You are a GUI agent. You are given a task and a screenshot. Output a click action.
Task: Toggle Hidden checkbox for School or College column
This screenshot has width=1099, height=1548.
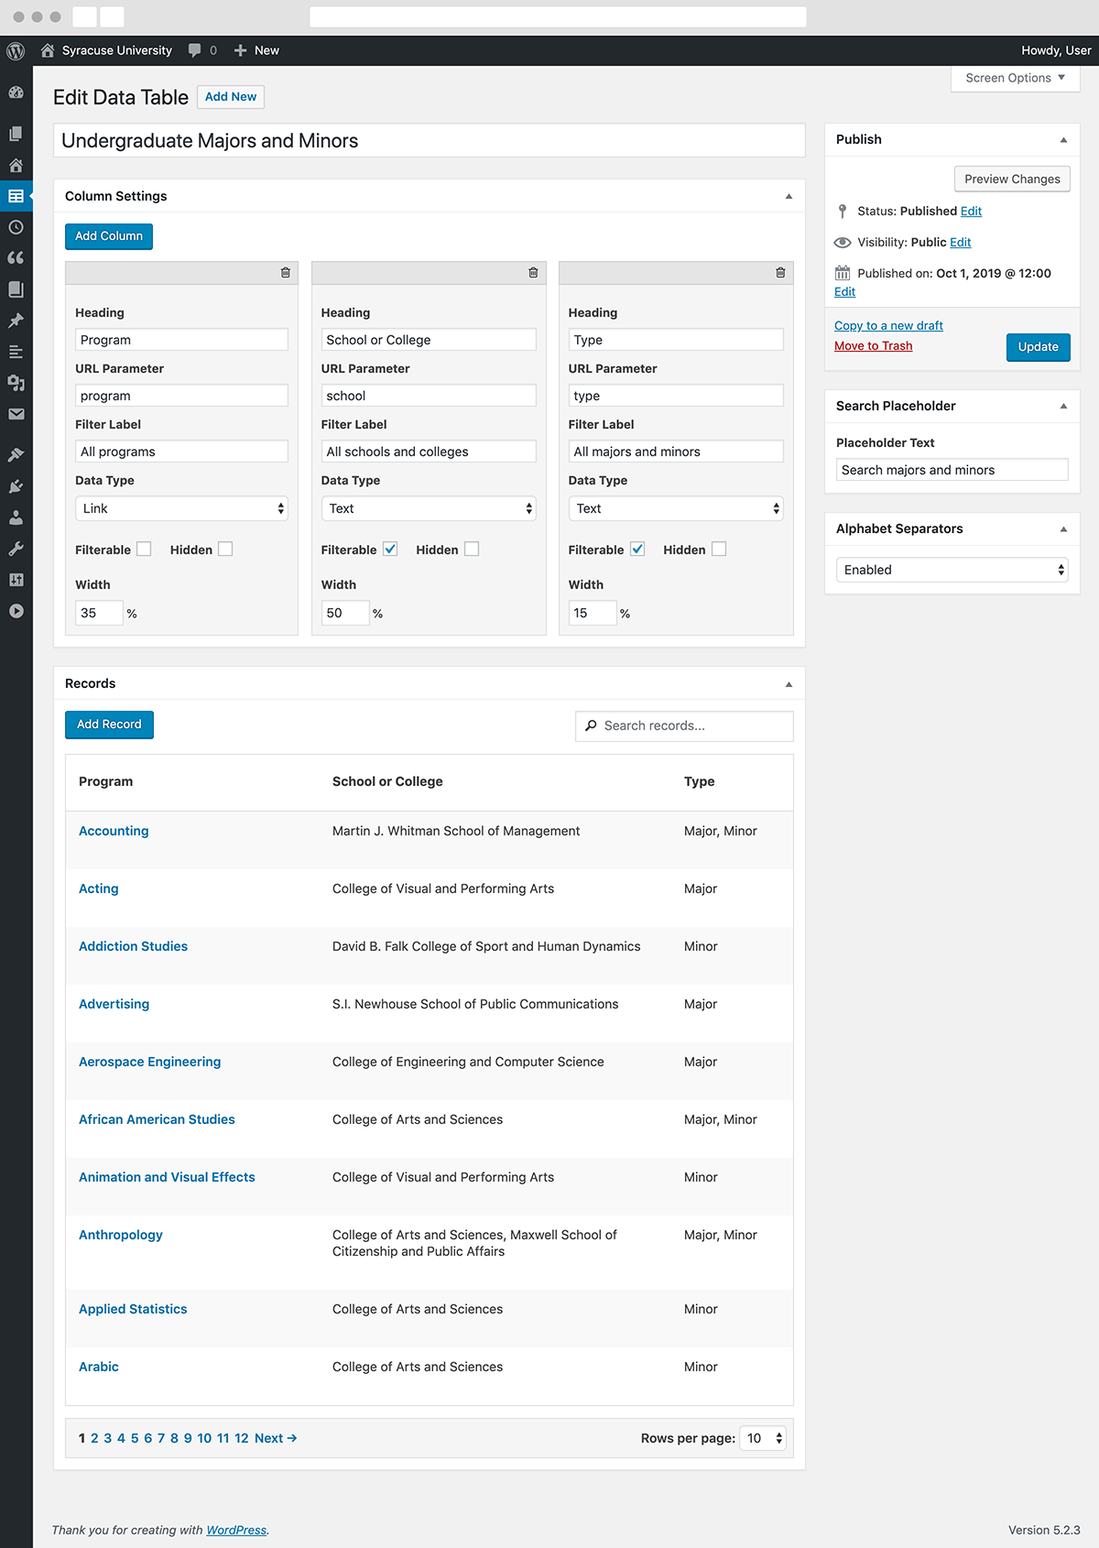click(x=472, y=549)
